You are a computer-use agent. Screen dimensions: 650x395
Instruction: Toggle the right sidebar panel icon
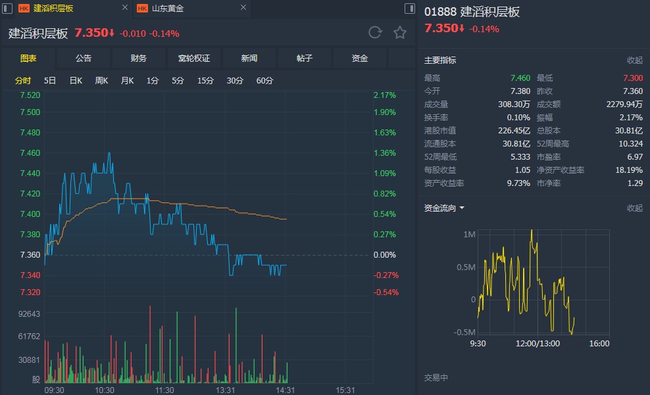tap(410, 9)
